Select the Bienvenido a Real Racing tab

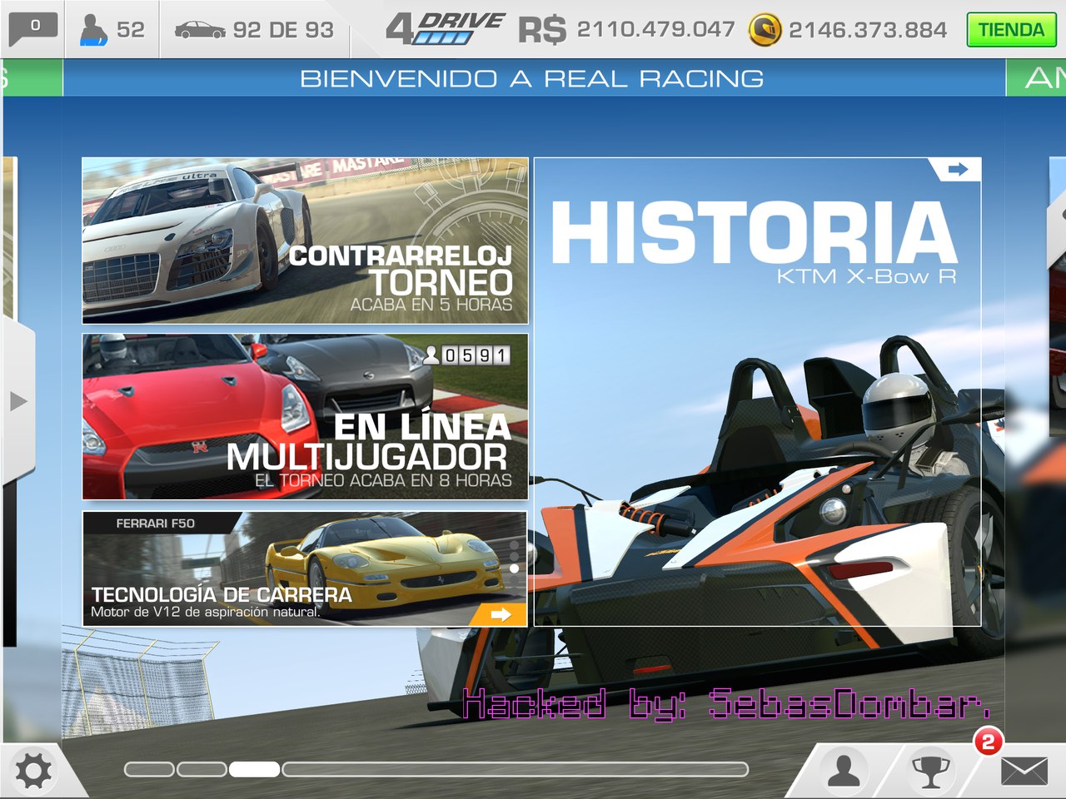point(532,78)
